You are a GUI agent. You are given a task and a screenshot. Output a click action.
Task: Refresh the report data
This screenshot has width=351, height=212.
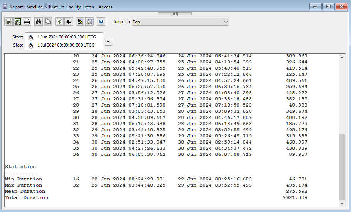(59, 22)
